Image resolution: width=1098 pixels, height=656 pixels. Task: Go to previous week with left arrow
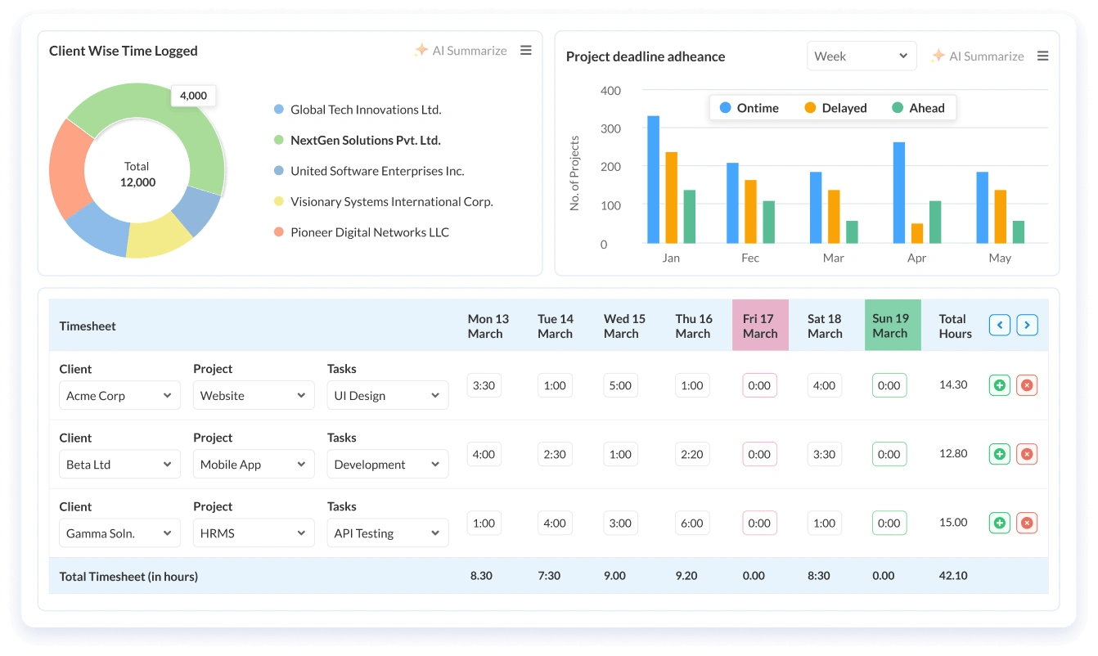click(1000, 326)
